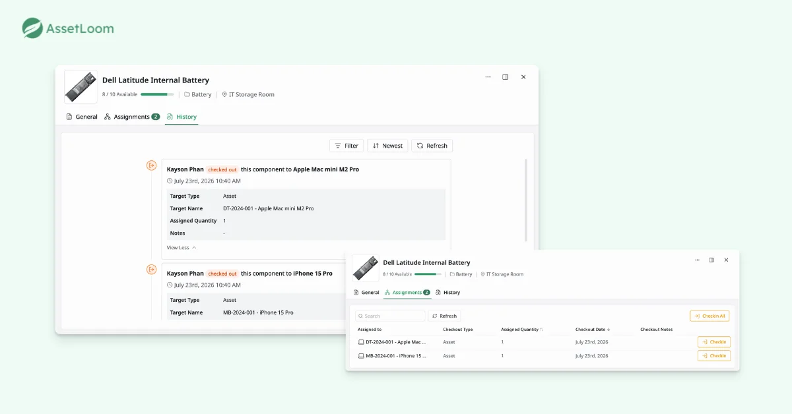Click the checkout icon for the iPhone 15 Pro entry

click(151, 269)
